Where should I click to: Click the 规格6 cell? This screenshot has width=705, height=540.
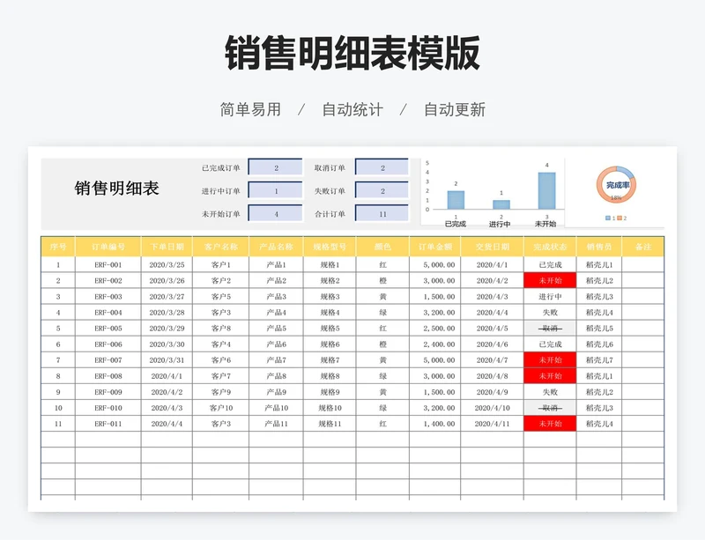(x=330, y=344)
